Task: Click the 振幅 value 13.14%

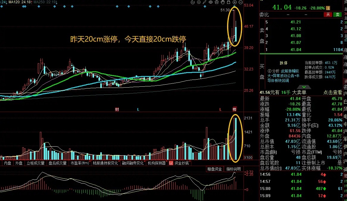Action: (x=293, y=115)
